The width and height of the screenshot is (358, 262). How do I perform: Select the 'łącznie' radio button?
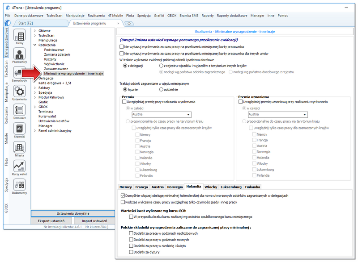(125, 89)
